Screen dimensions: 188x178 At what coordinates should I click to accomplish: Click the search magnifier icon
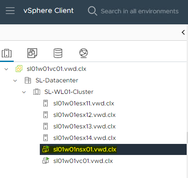click(x=92, y=11)
